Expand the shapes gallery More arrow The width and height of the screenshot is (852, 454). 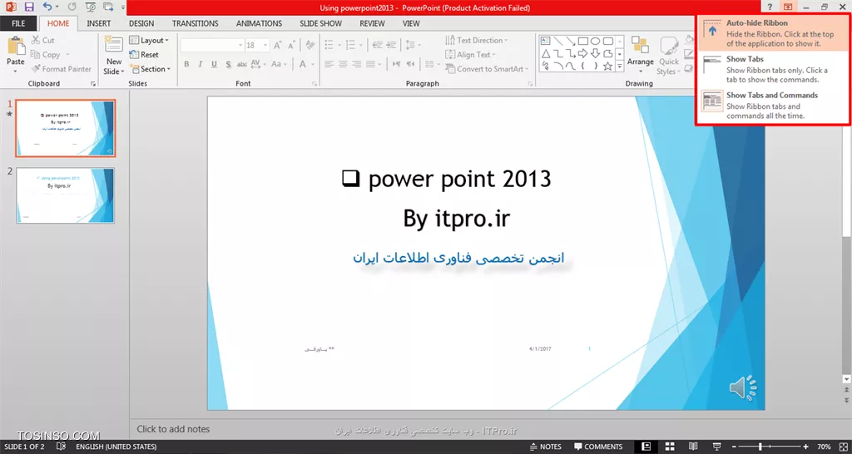pos(619,66)
